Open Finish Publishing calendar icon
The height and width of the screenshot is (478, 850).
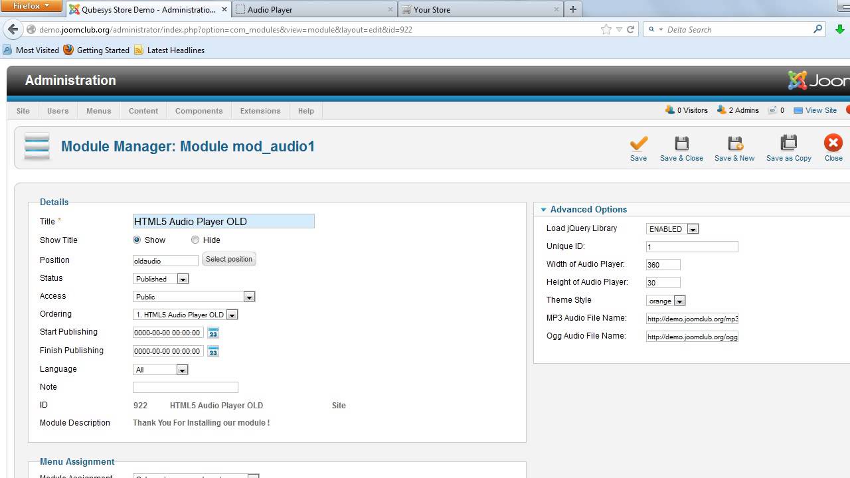pyautogui.click(x=213, y=351)
